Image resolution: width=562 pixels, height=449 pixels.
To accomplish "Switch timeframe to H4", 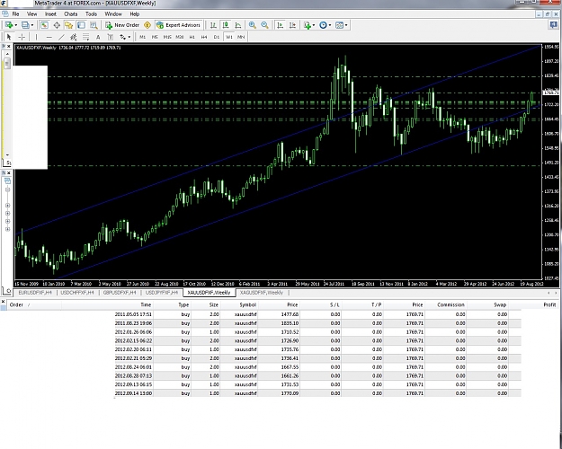I will pos(204,37).
